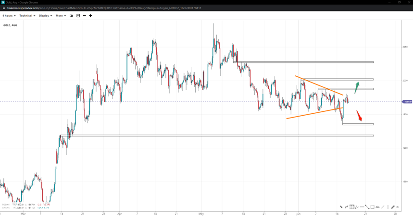Zoom in using the plus button
413x216 pixels.
[x=90, y=16]
